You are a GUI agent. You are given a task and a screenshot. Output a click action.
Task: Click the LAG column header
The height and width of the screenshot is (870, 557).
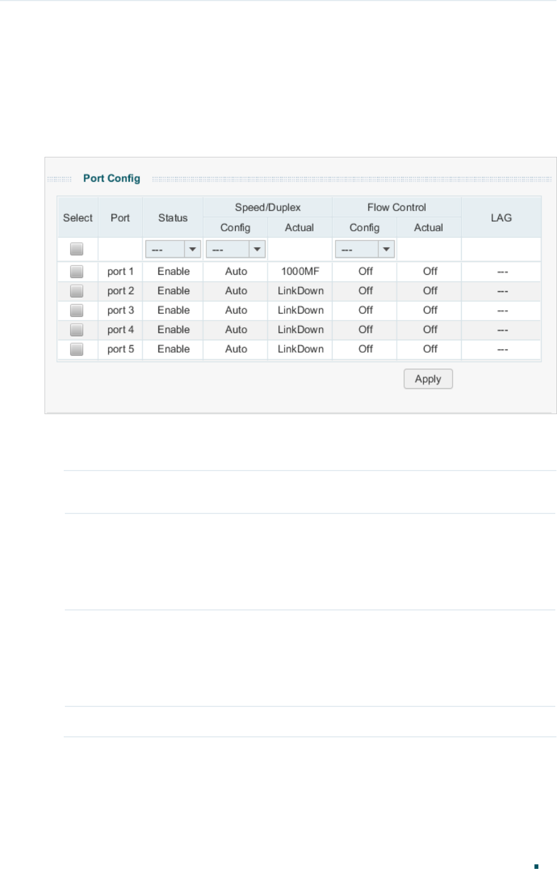501,218
